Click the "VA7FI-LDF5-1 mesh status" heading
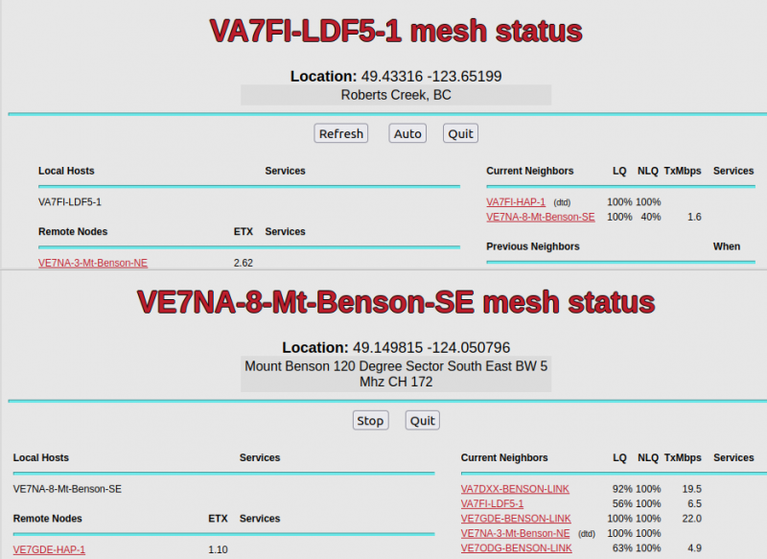The image size is (767, 559). [x=396, y=31]
